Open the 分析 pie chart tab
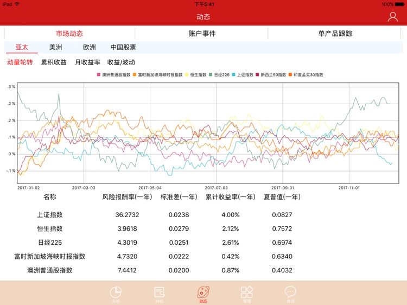Viewport: 407px width, 305px height. tap(116, 294)
